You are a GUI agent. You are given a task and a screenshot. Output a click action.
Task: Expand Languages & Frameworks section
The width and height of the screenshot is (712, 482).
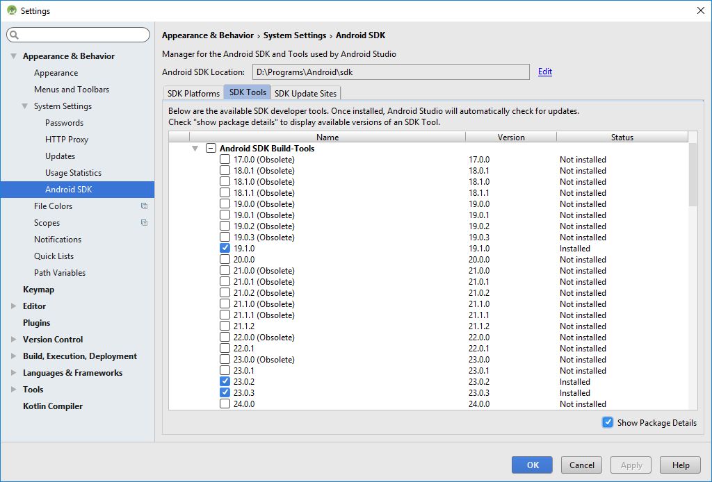tap(14, 373)
